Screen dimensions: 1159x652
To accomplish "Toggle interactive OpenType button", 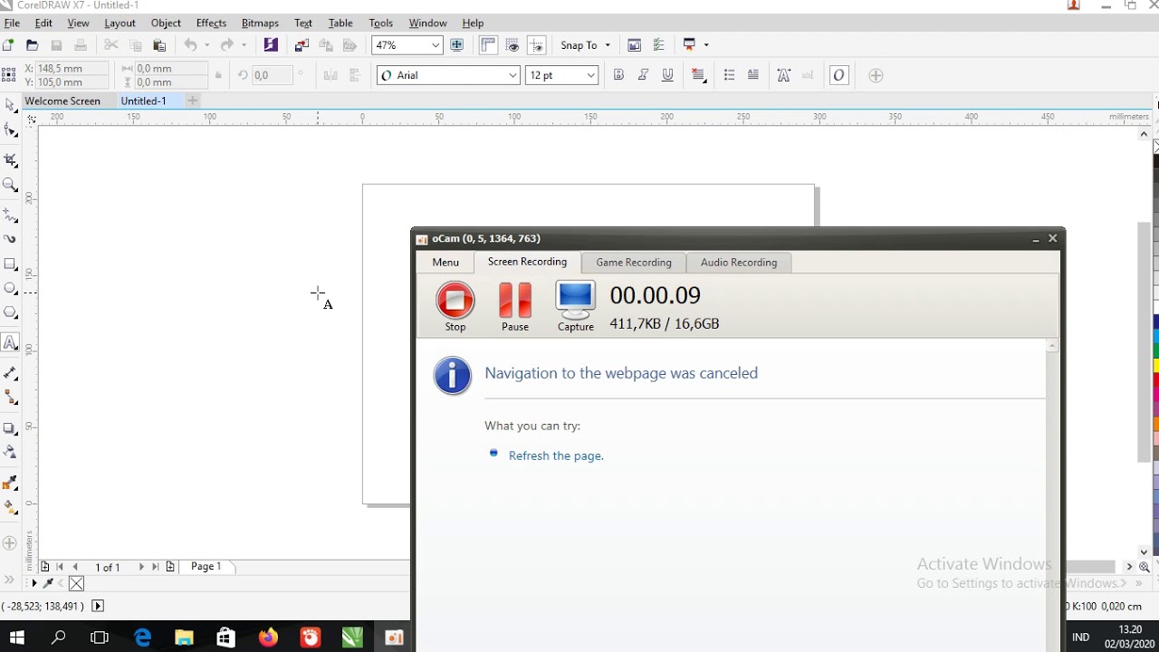I will click(838, 75).
